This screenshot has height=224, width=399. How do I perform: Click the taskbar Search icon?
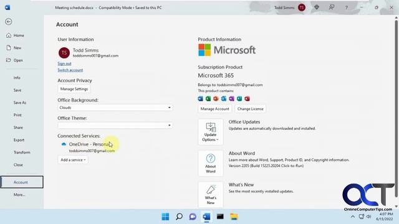pyautogui.click(x=179, y=217)
